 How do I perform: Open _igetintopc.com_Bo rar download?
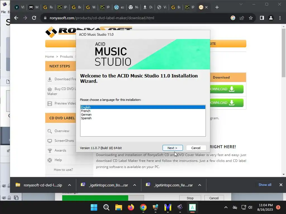coord(104,185)
